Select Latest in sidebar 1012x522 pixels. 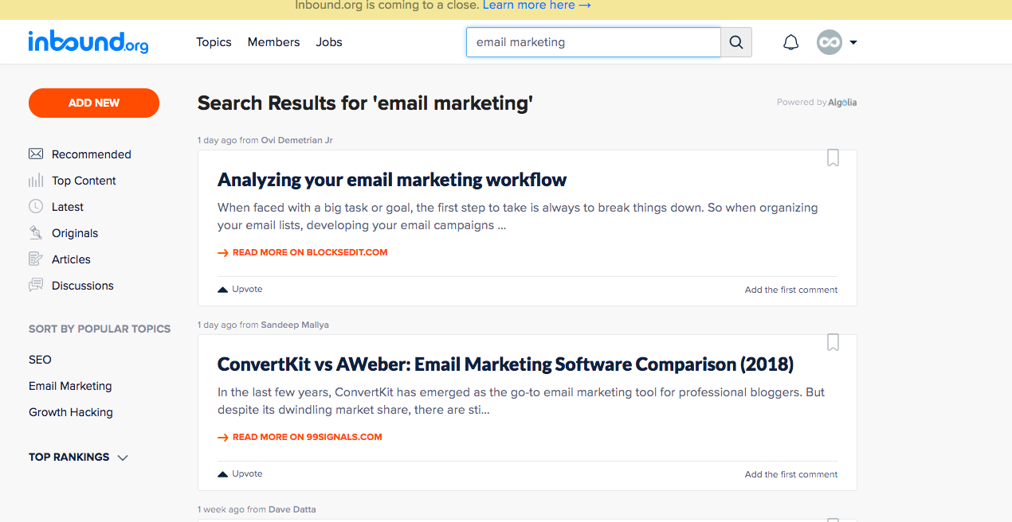click(68, 207)
